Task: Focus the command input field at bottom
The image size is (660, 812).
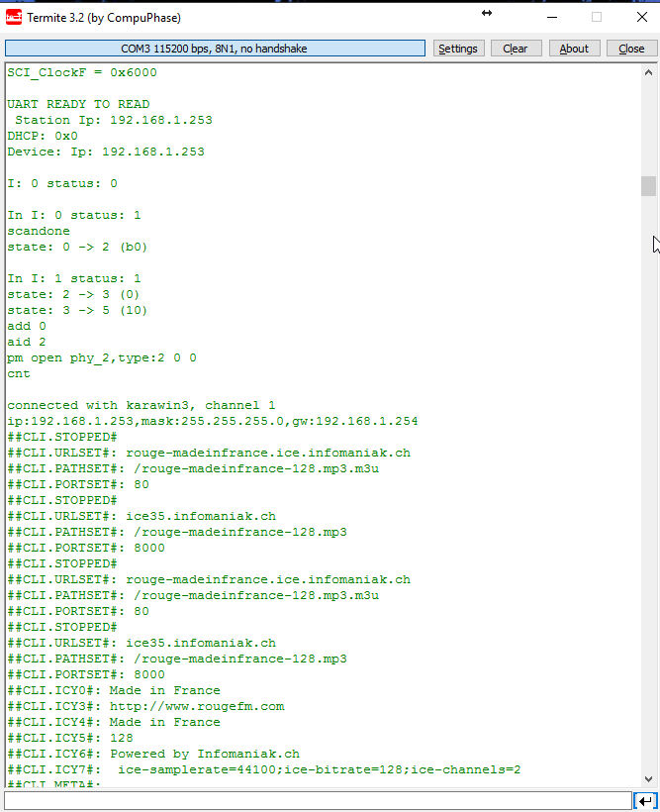Action: pyautogui.click(x=318, y=800)
